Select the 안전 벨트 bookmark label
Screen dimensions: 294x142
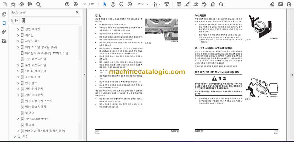pos(31,83)
